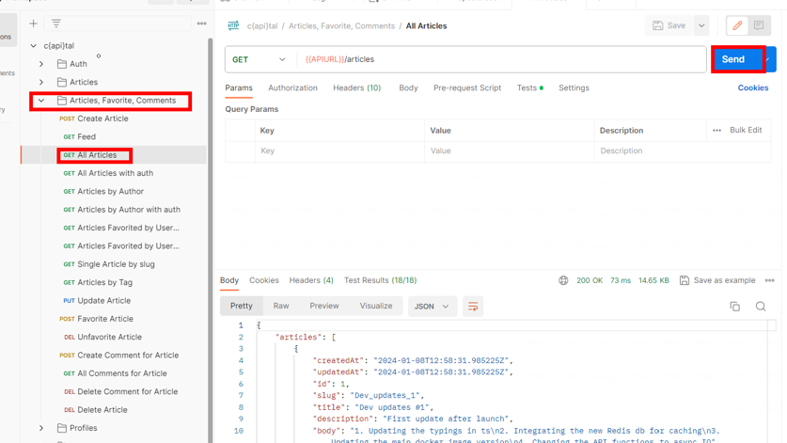Image resolution: width=787 pixels, height=443 pixels.
Task: Click the Key input cell
Action: [339, 150]
